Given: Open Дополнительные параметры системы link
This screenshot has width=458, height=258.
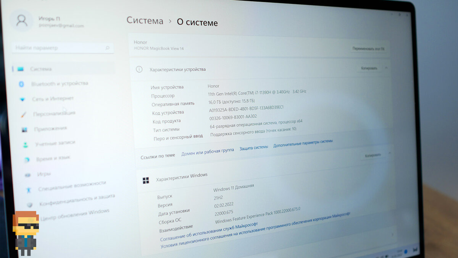Looking at the screenshot, I should (x=303, y=143).
